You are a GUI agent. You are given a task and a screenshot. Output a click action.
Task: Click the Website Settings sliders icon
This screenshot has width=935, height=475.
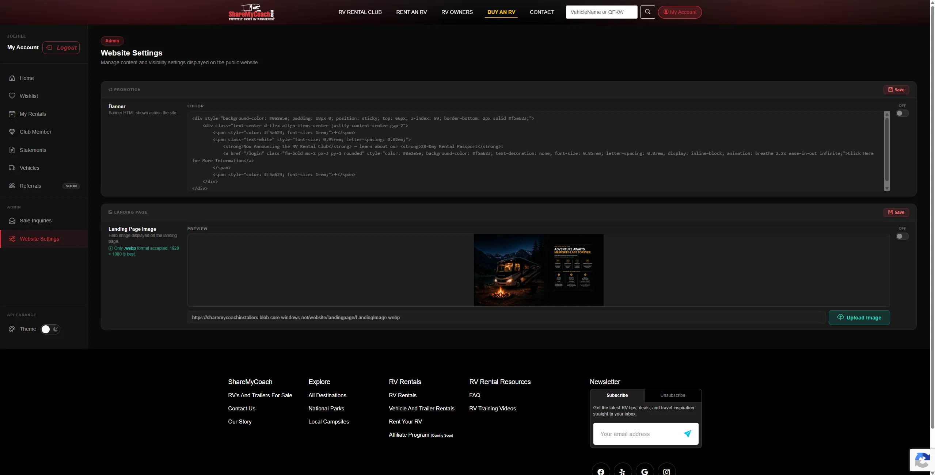click(12, 239)
